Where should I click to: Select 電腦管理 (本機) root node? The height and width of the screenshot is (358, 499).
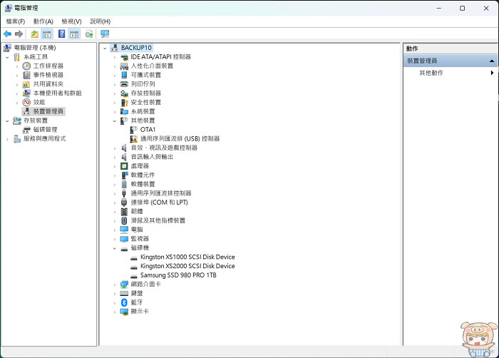35,48
